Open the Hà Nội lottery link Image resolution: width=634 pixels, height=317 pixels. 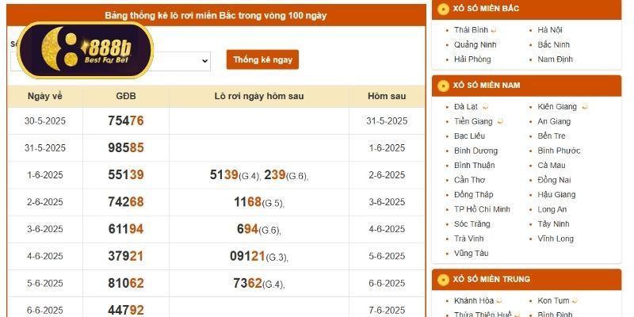[x=549, y=30]
